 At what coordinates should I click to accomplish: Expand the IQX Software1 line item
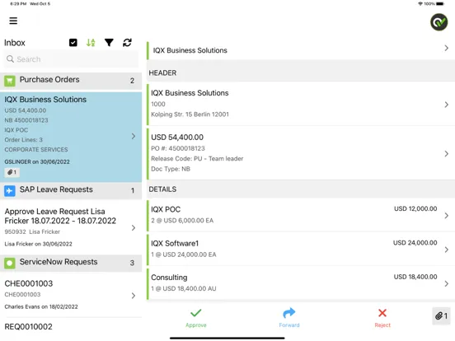301,249
